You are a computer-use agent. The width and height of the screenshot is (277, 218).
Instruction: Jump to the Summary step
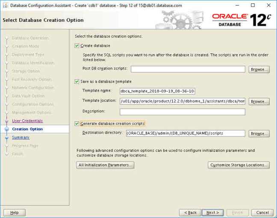coord(21,138)
